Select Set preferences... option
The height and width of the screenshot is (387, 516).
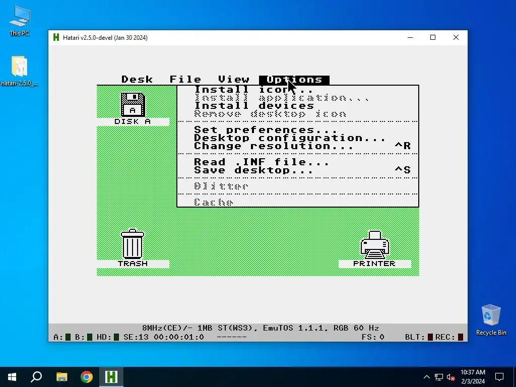click(298, 130)
